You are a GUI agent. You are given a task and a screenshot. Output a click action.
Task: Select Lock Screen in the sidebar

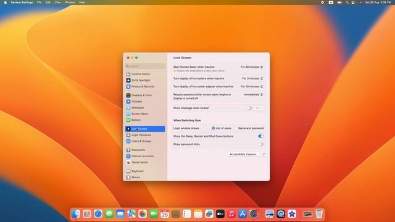pos(145,129)
